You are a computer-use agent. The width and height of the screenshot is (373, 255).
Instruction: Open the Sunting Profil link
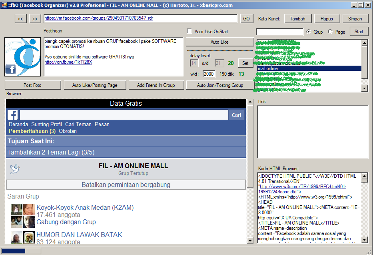coord(47,124)
